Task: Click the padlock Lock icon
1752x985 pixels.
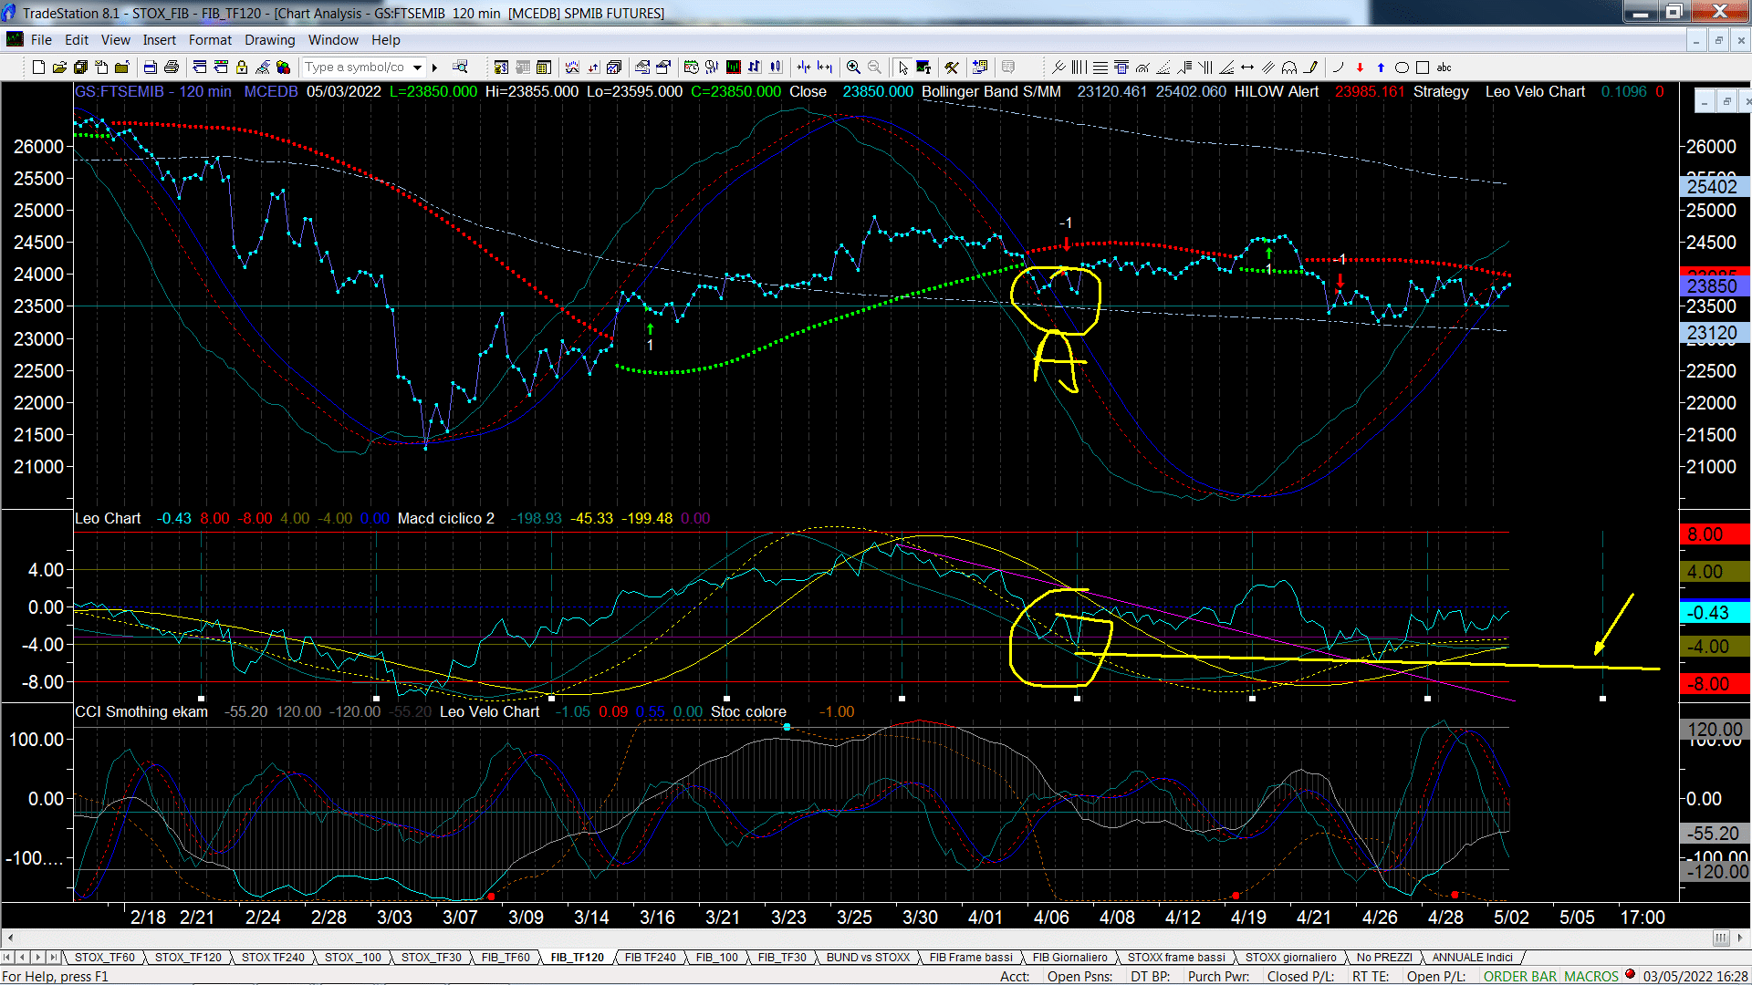Action: point(242,67)
